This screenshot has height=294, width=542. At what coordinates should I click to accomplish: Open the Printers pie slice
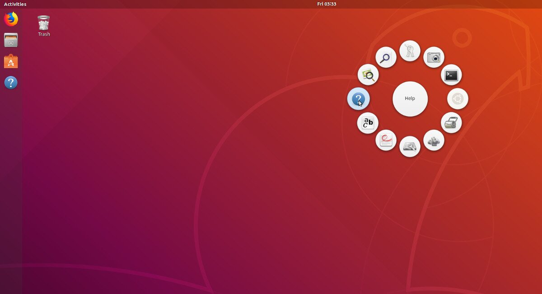[451, 123]
